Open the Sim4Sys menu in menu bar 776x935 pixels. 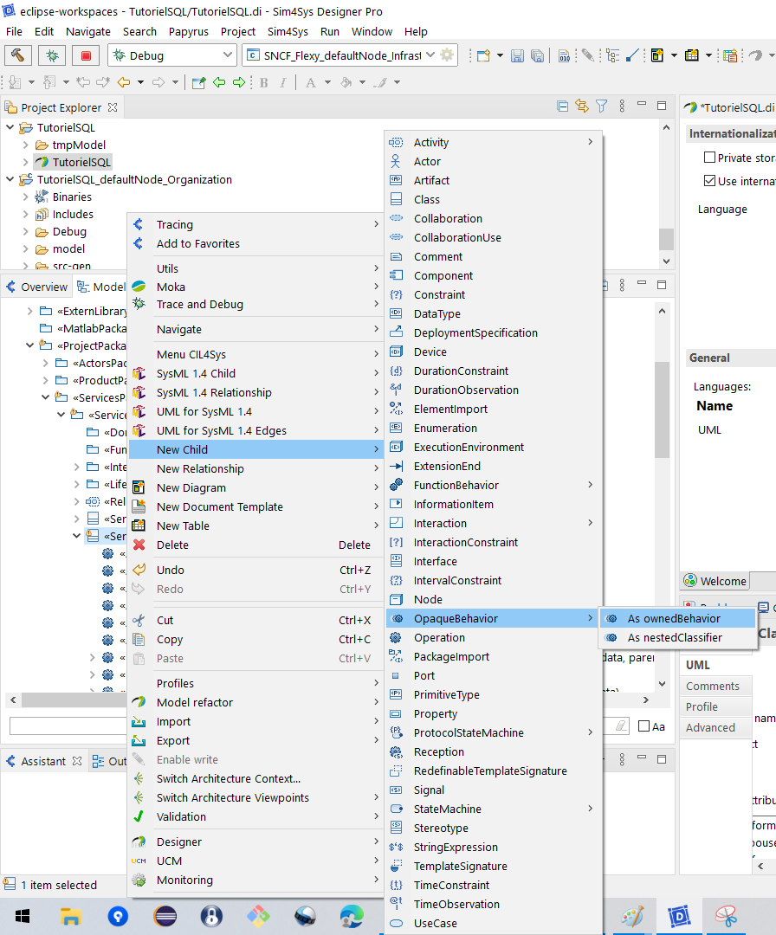288,32
